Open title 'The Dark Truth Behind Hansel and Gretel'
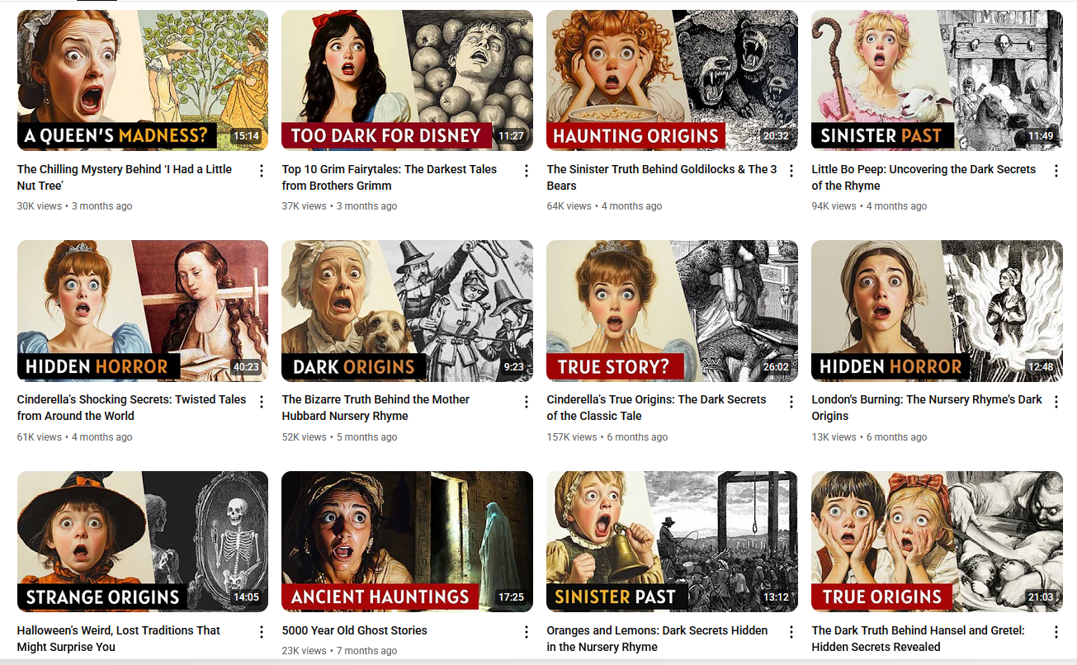This screenshot has width=1077, height=665. pyautogui.click(x=918, y=639)
